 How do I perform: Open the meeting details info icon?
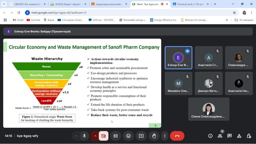coord(210,136)
